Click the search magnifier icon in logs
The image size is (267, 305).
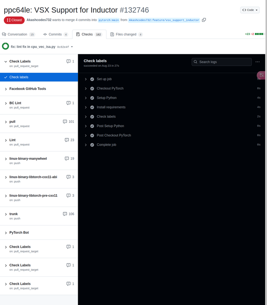coord(195,62)
